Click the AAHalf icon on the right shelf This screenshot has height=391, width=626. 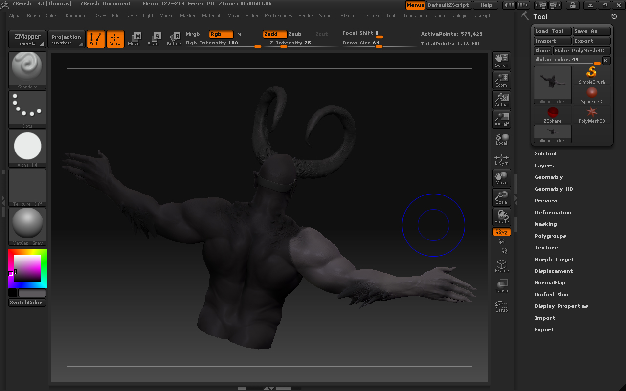click(501, 119)
